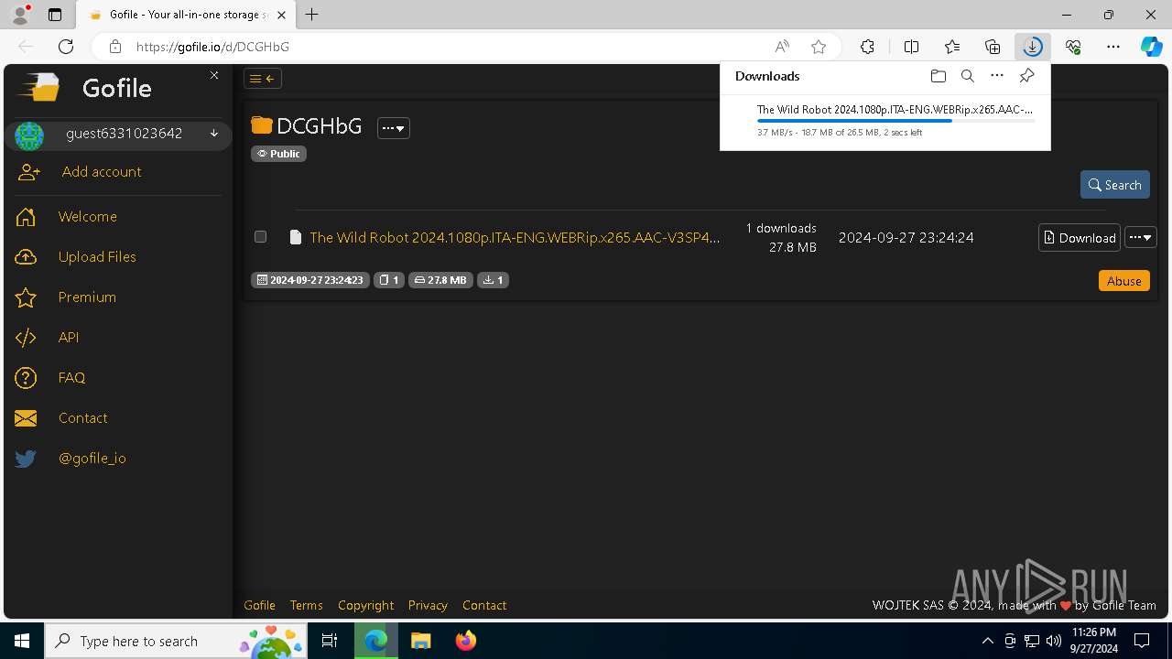Open The Wild Robot 2024 file link
Viewport: 1172px width, 659px height.
[x=515, y=238]
